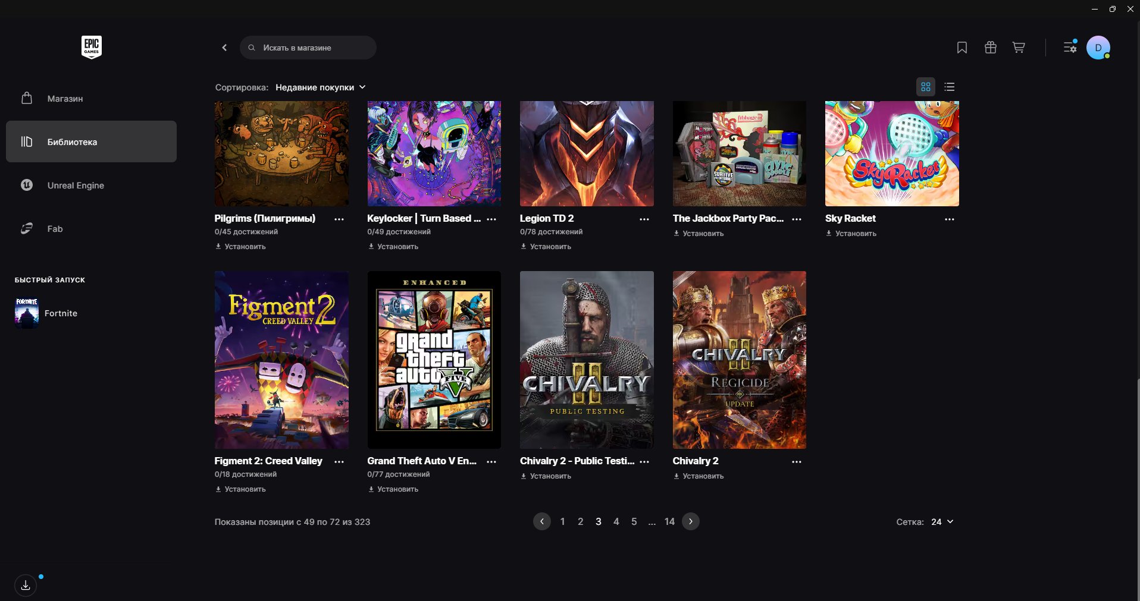
Task: Go to page 2
Action: click(x=581, y=522)
